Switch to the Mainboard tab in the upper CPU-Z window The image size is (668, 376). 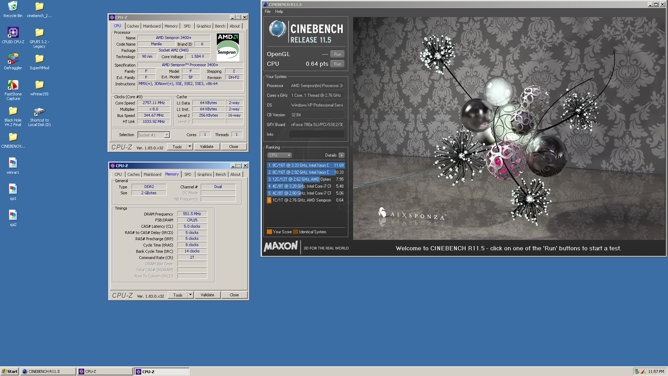[152, 26]
